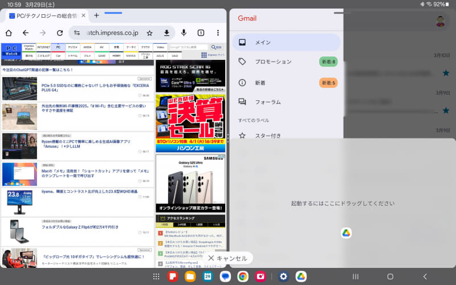Select プロモーション category in Gmail
The width and height of the screenshot is (456, 285).
coord(286,62)
